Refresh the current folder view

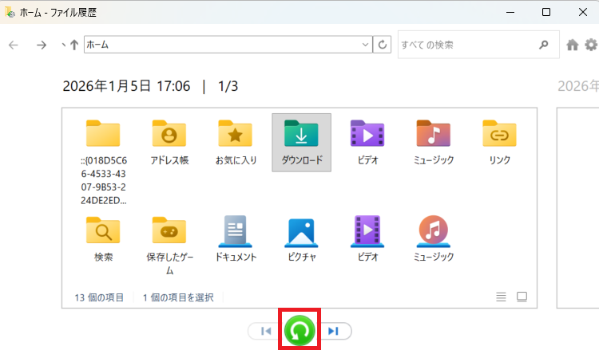[x=383, y=45]
